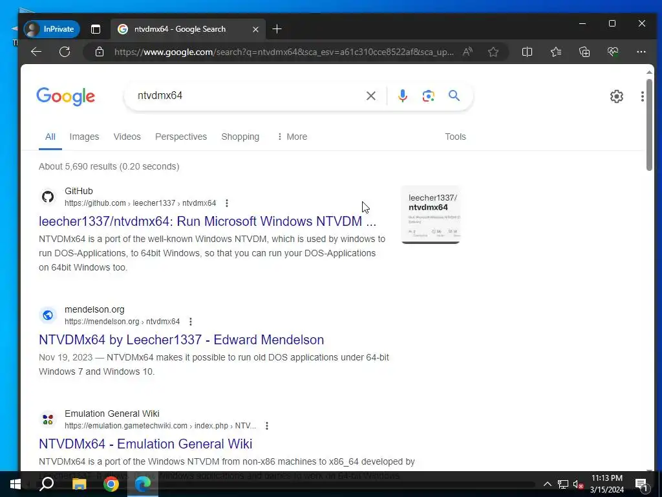Click the Emulation General Wiki favicon
The width and height of the screenshot is (662, 497).
(48, 419)
